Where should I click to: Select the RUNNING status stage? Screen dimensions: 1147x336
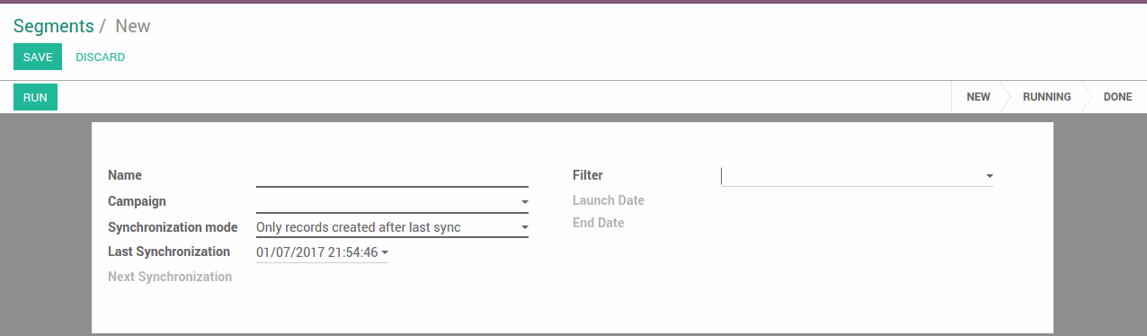(x=1046, y=97)
